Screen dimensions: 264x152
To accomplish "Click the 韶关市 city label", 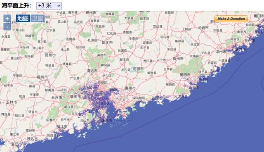I will (x=107, y=43).
